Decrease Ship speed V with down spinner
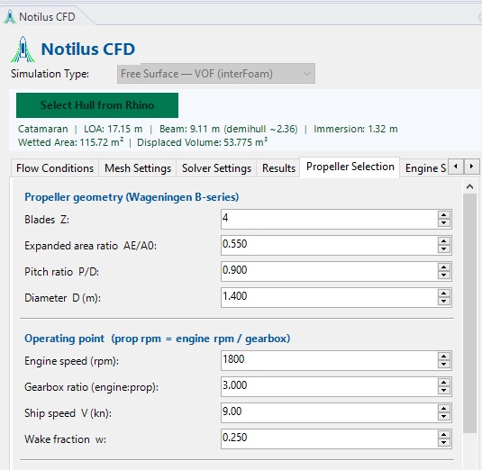Image resolution: width=482 pixels, height=470 pixels. 444,417
